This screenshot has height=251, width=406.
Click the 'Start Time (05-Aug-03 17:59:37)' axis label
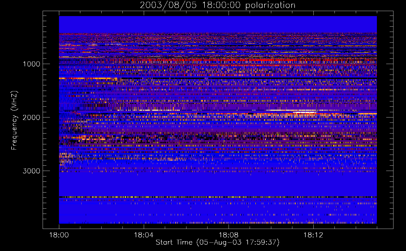point(218,242)
